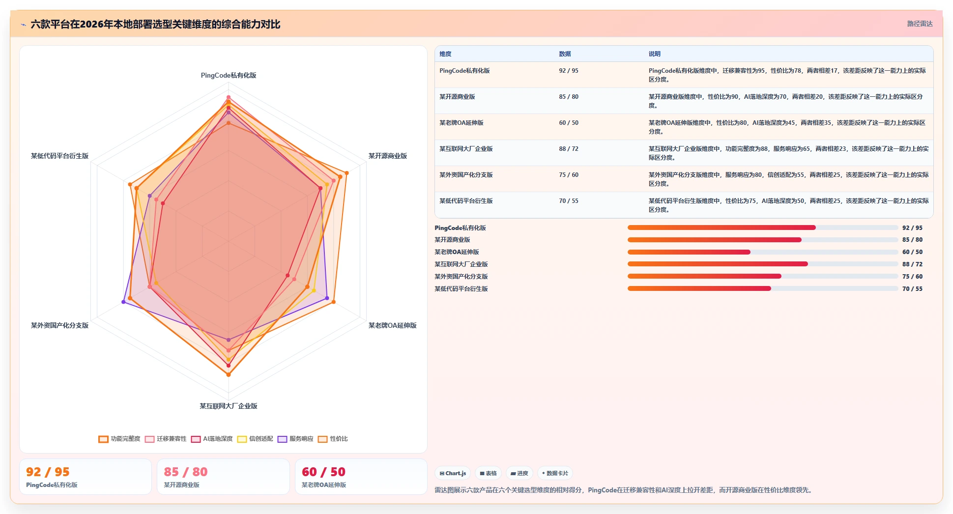Click the 路径雷达 tag in the header
Image resolution: width=953 pixels, height=514 pixels.
(920, 24)
